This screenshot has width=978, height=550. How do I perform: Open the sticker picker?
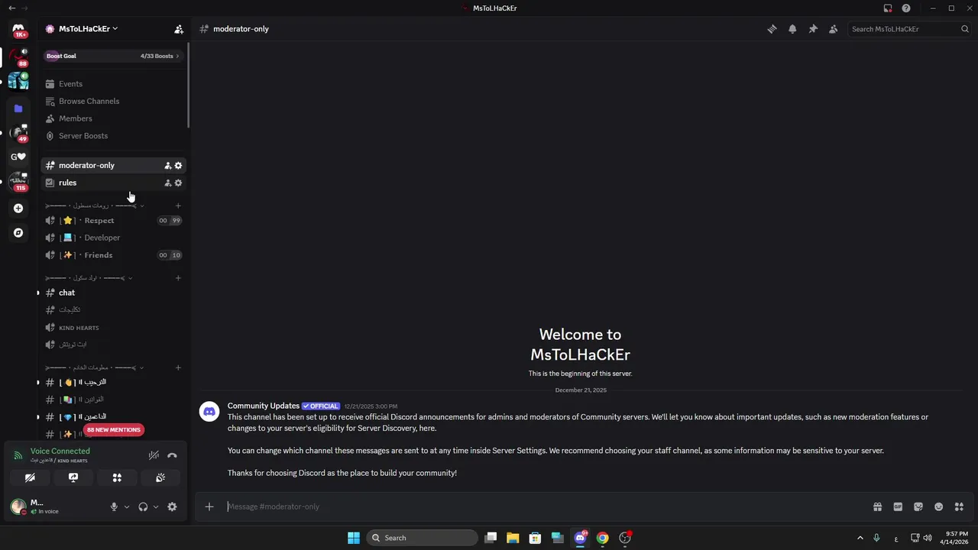(918, 506)
